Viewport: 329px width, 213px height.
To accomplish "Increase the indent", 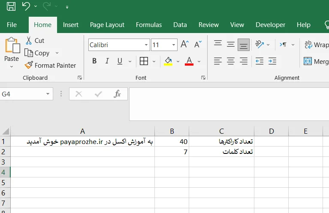I will point(272,61).
